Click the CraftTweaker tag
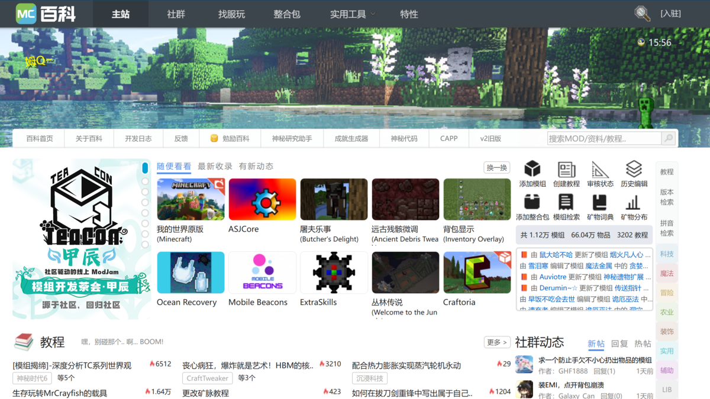The image size is (710, 399). tap(208, 378)
